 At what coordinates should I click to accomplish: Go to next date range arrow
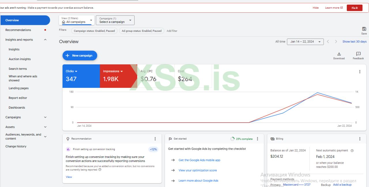point(336,42)
